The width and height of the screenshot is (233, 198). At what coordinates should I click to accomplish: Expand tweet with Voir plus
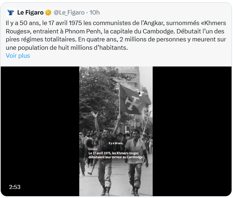[x=18, y=56]
